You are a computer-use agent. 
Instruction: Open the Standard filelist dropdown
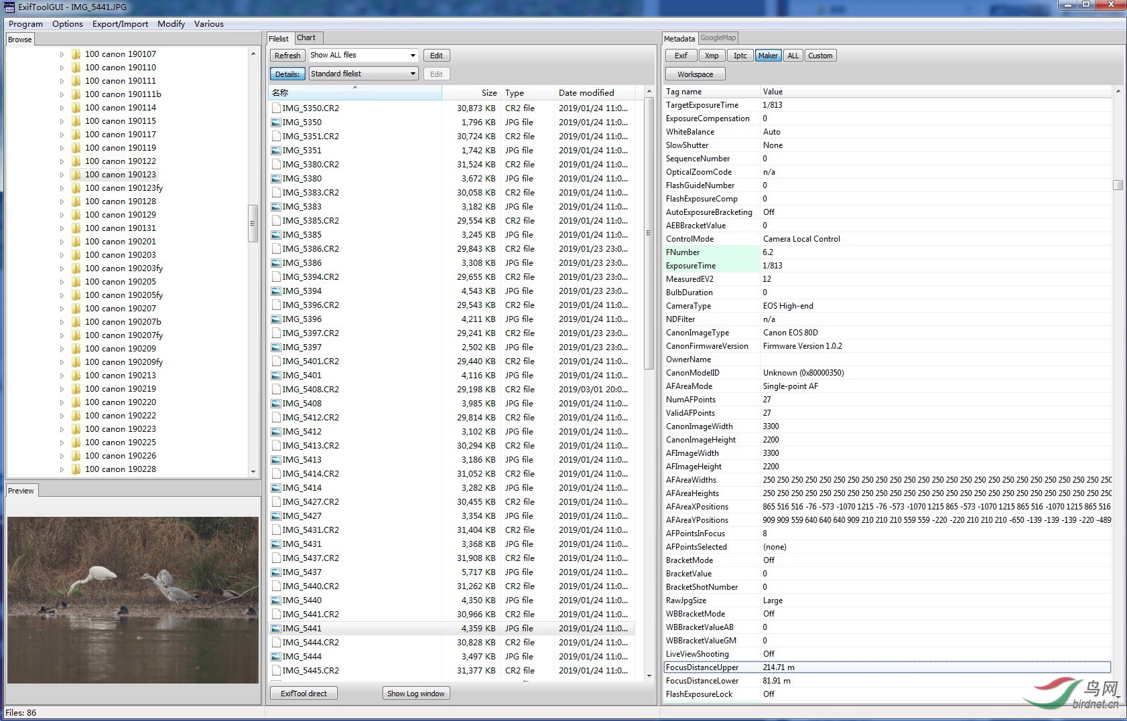point(412,74)
